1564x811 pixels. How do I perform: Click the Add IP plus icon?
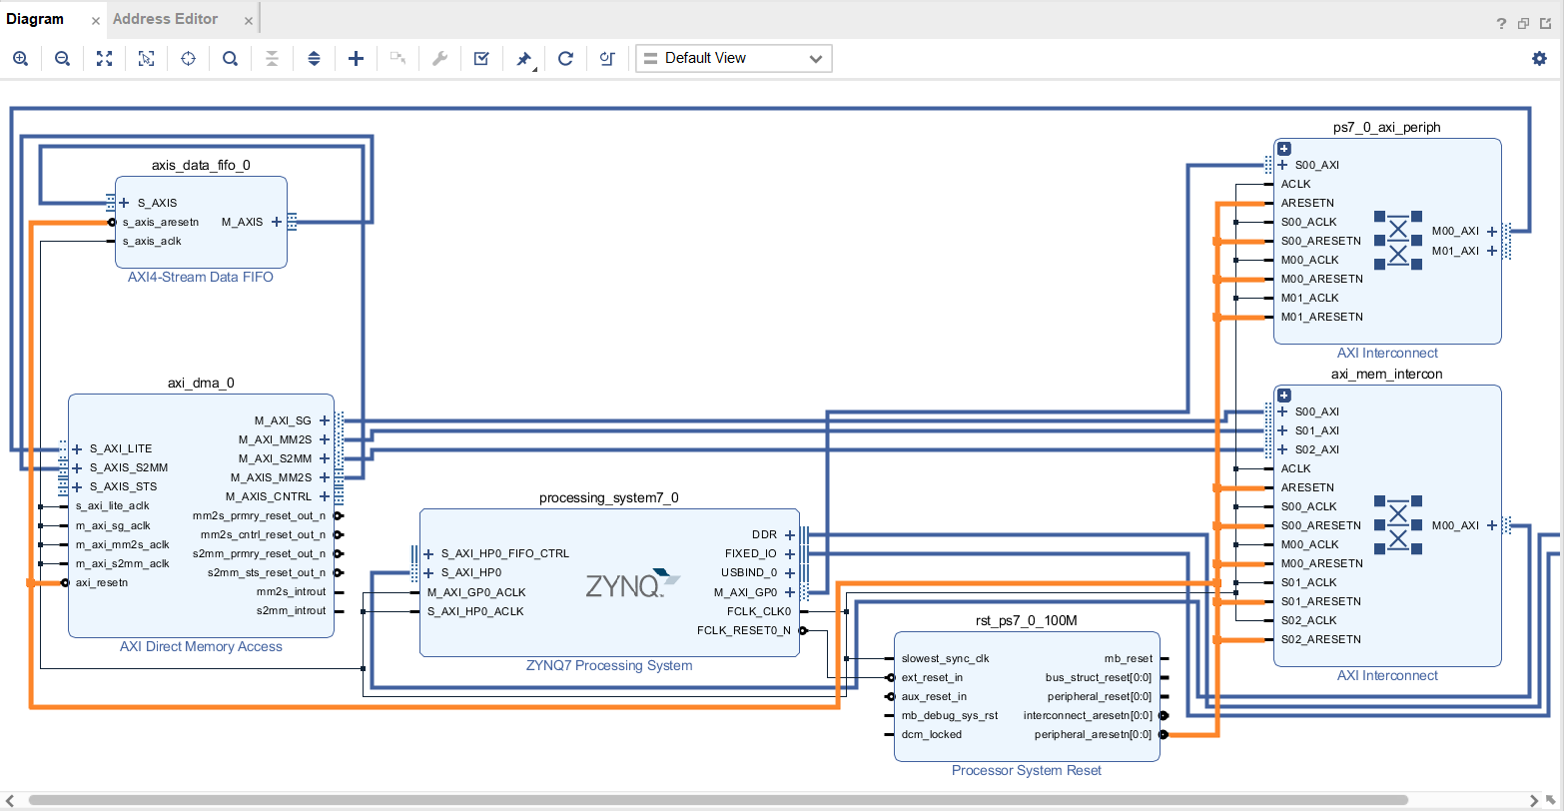pyautogui.click(x=356, y=58)
